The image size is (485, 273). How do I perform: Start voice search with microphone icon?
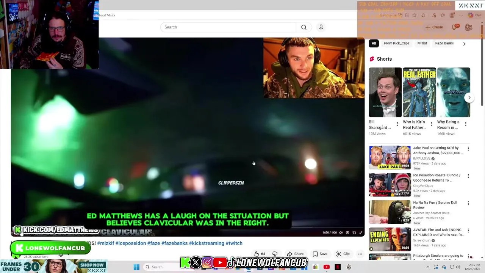point(321,27)
